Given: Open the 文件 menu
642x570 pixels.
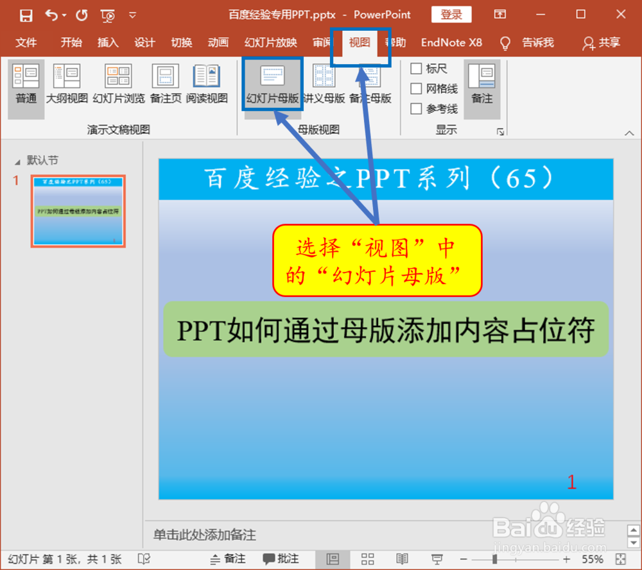Looking at the screenshot, I should coord(26,42).
